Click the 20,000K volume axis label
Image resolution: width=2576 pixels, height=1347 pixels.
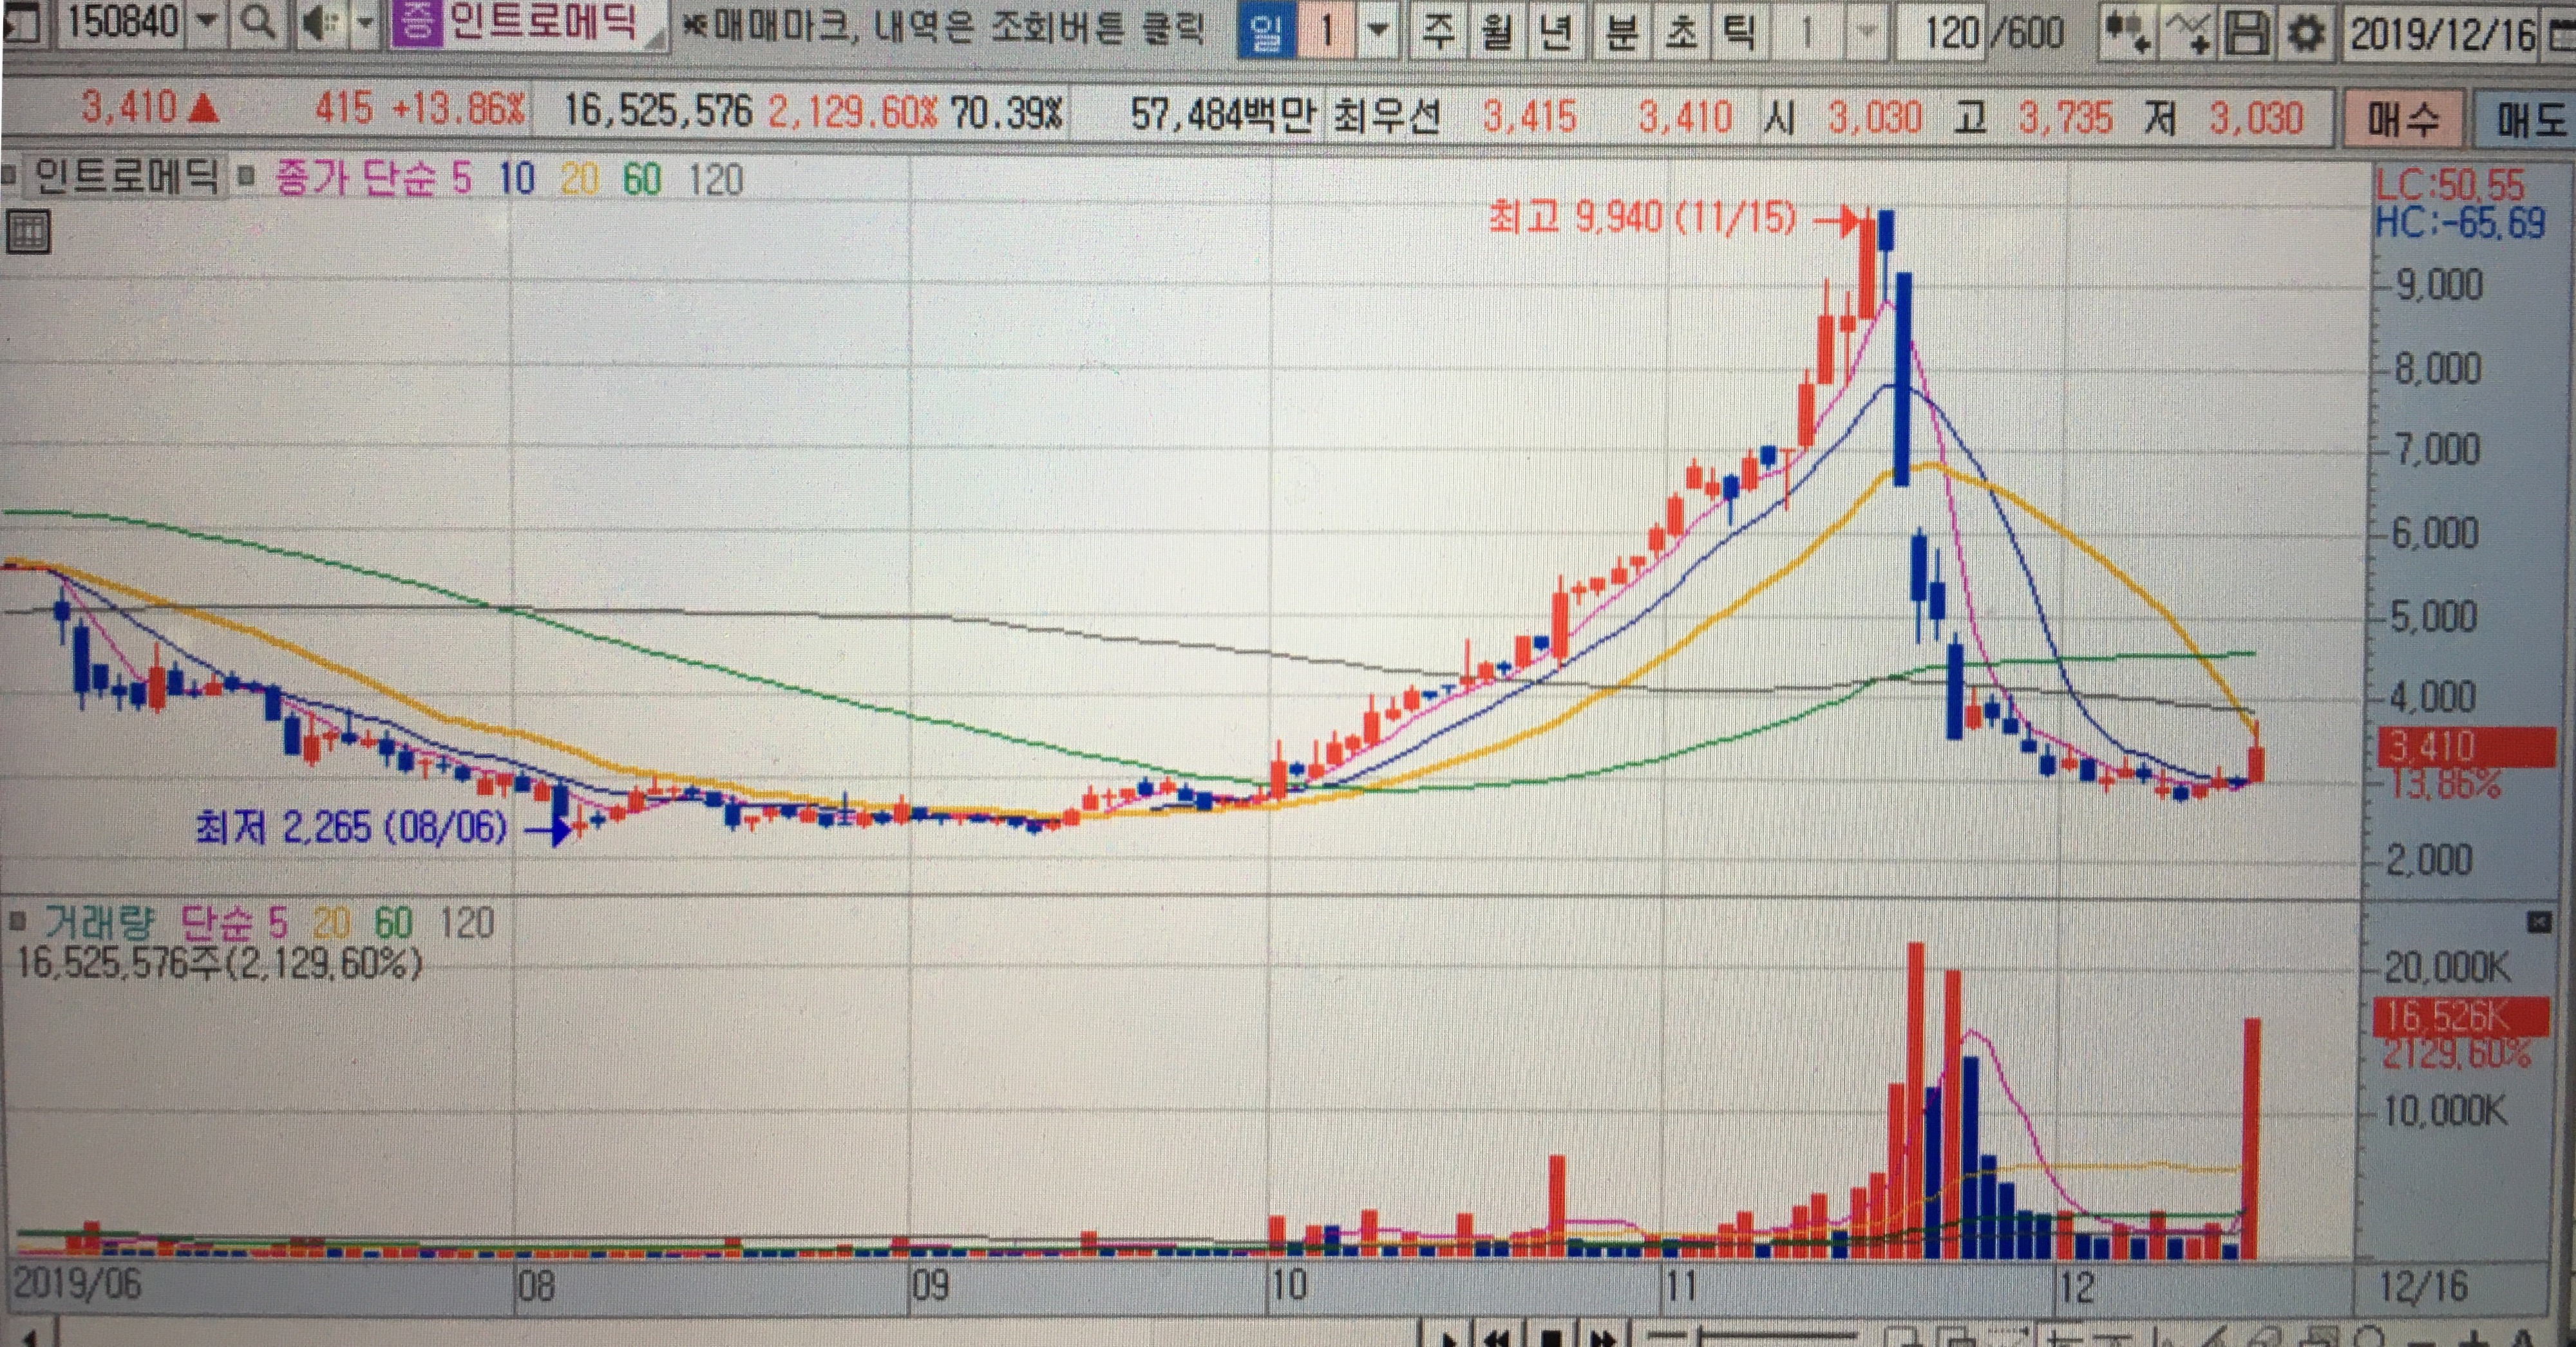point(2446,967)
